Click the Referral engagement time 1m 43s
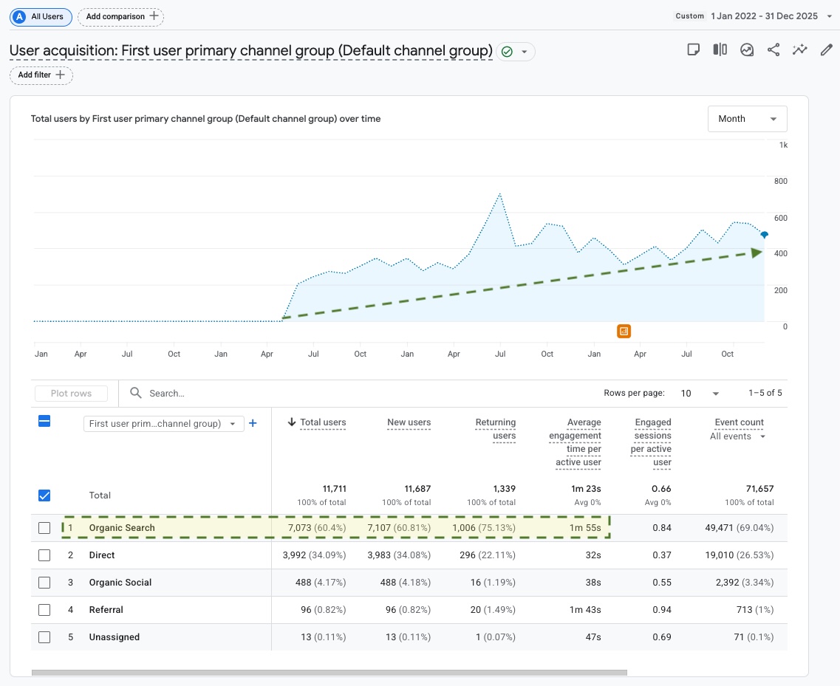 pyautogui.click(x=585, y=610)
